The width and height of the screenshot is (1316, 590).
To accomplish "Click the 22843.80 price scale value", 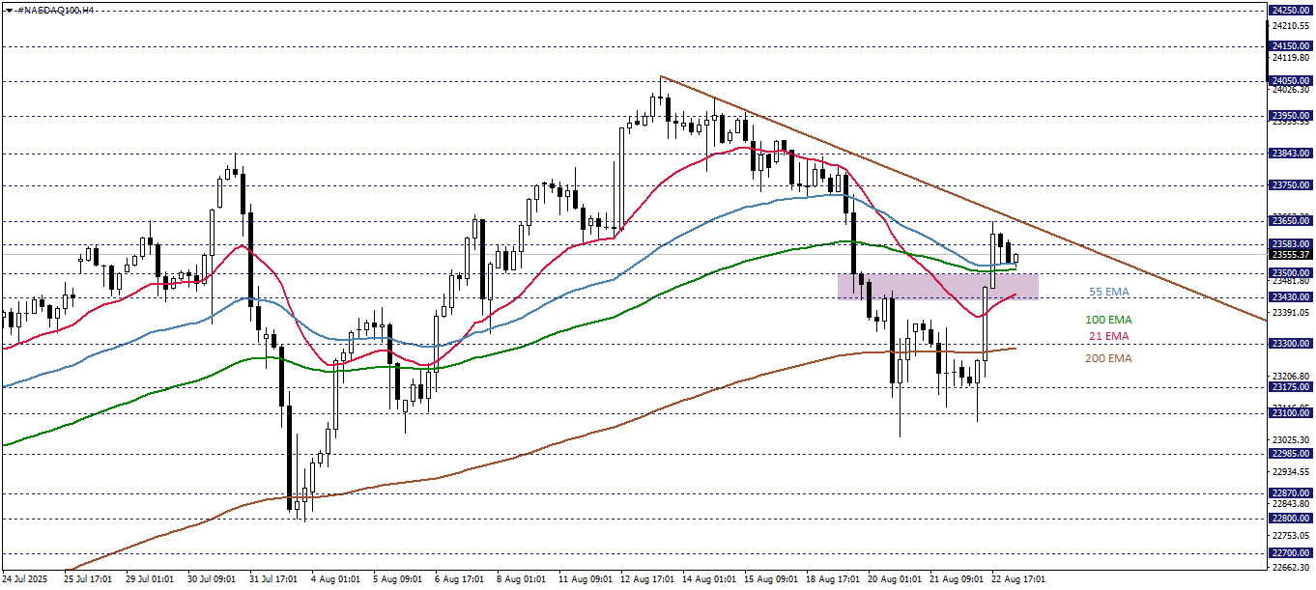I will [x=1291, y=504].
